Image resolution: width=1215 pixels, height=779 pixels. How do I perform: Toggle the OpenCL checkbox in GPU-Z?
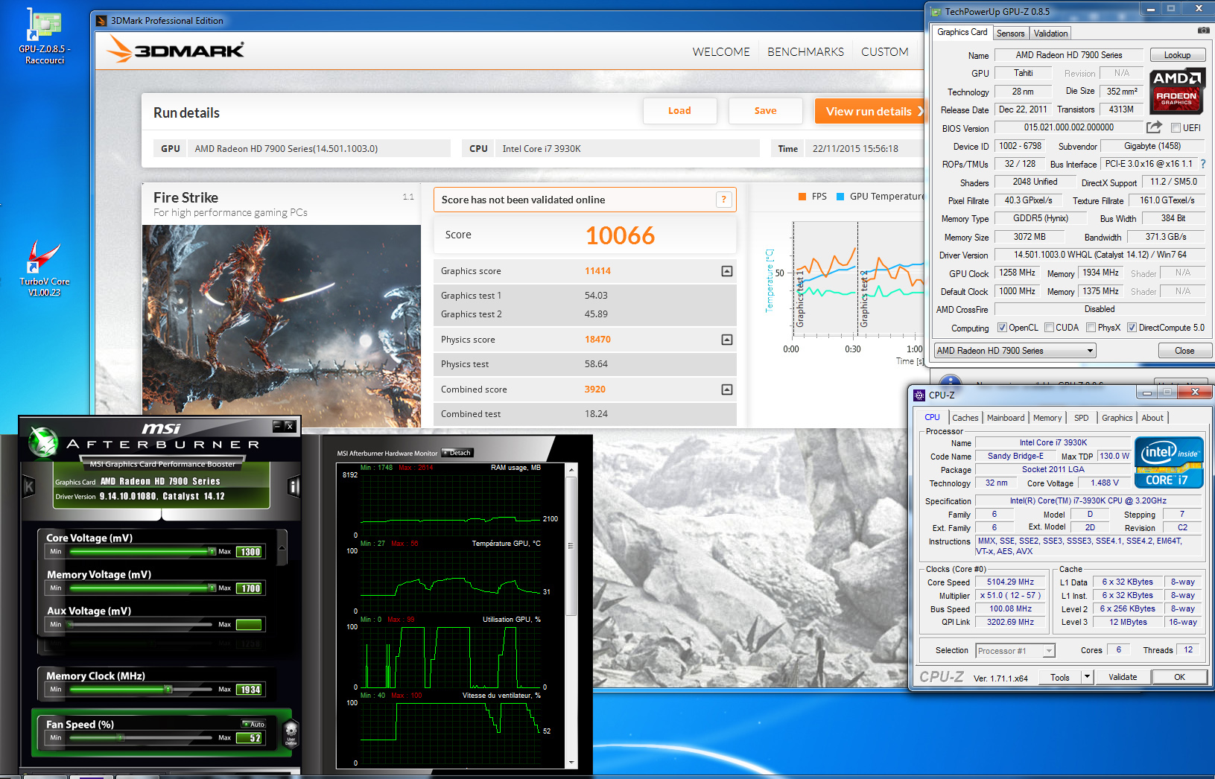(1002, 328)
